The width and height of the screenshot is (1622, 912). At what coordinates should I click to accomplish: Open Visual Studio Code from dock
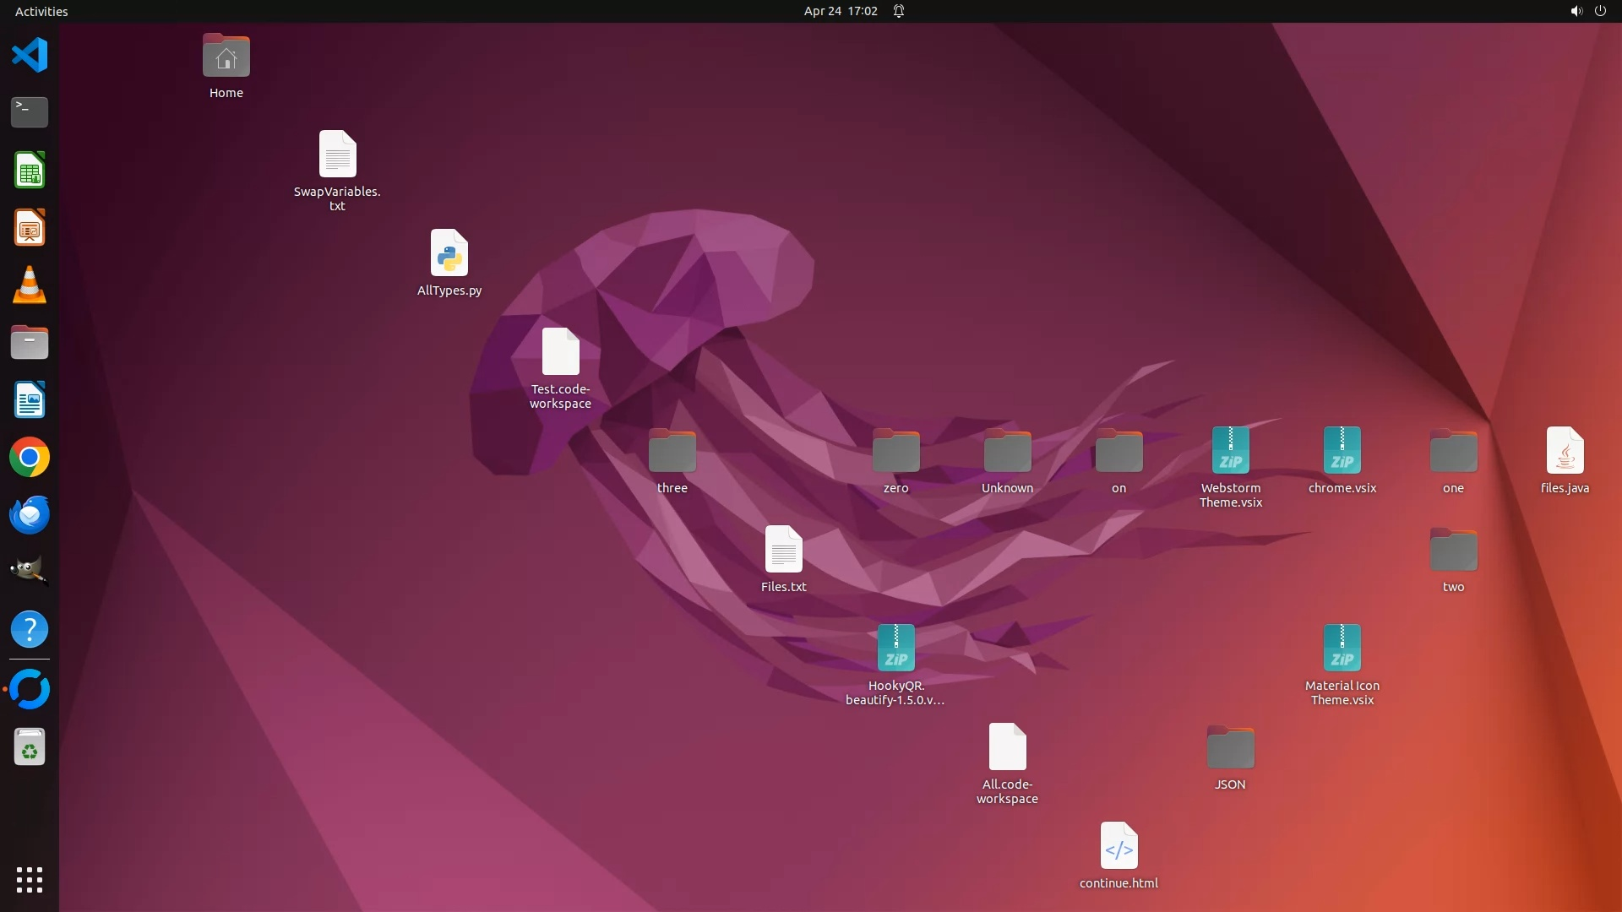pos(30,56)
